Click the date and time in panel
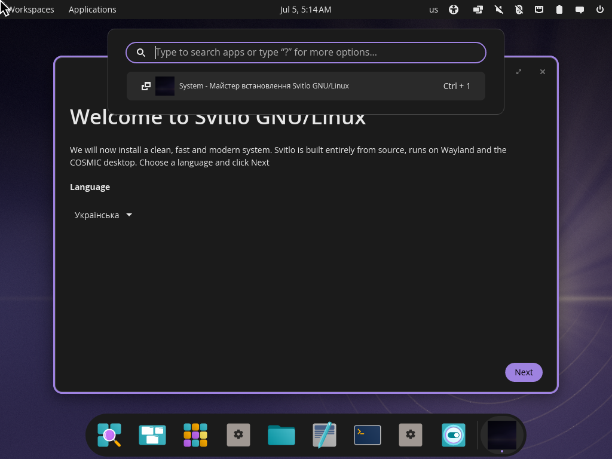 pos(305,10)
